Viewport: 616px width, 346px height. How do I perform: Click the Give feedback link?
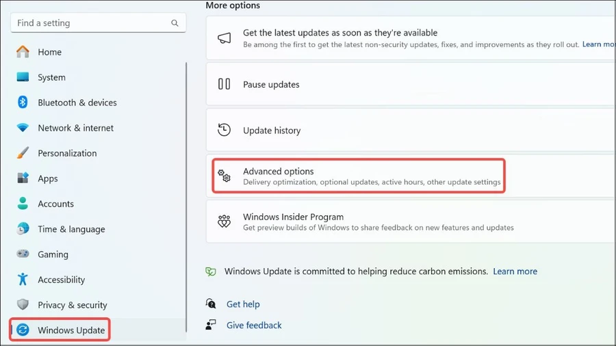pyautogui.click(x=254, y=325)
